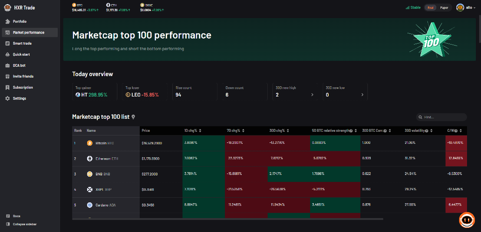Show help for 30D BTC Corr.
The height and width of the screenshot is (232, 481).
point(385,131)
